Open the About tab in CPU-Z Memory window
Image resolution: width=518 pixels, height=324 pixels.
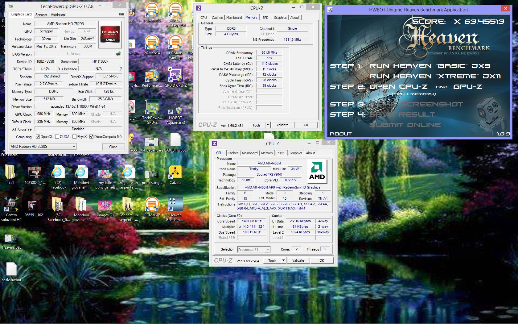click(x=295, y=18)
